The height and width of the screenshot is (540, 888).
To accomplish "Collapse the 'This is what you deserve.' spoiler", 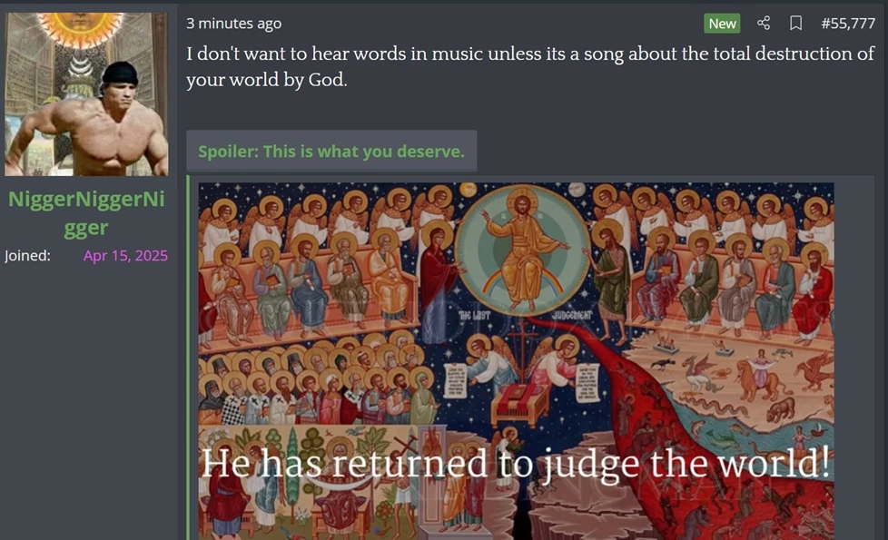I will 331,152.
